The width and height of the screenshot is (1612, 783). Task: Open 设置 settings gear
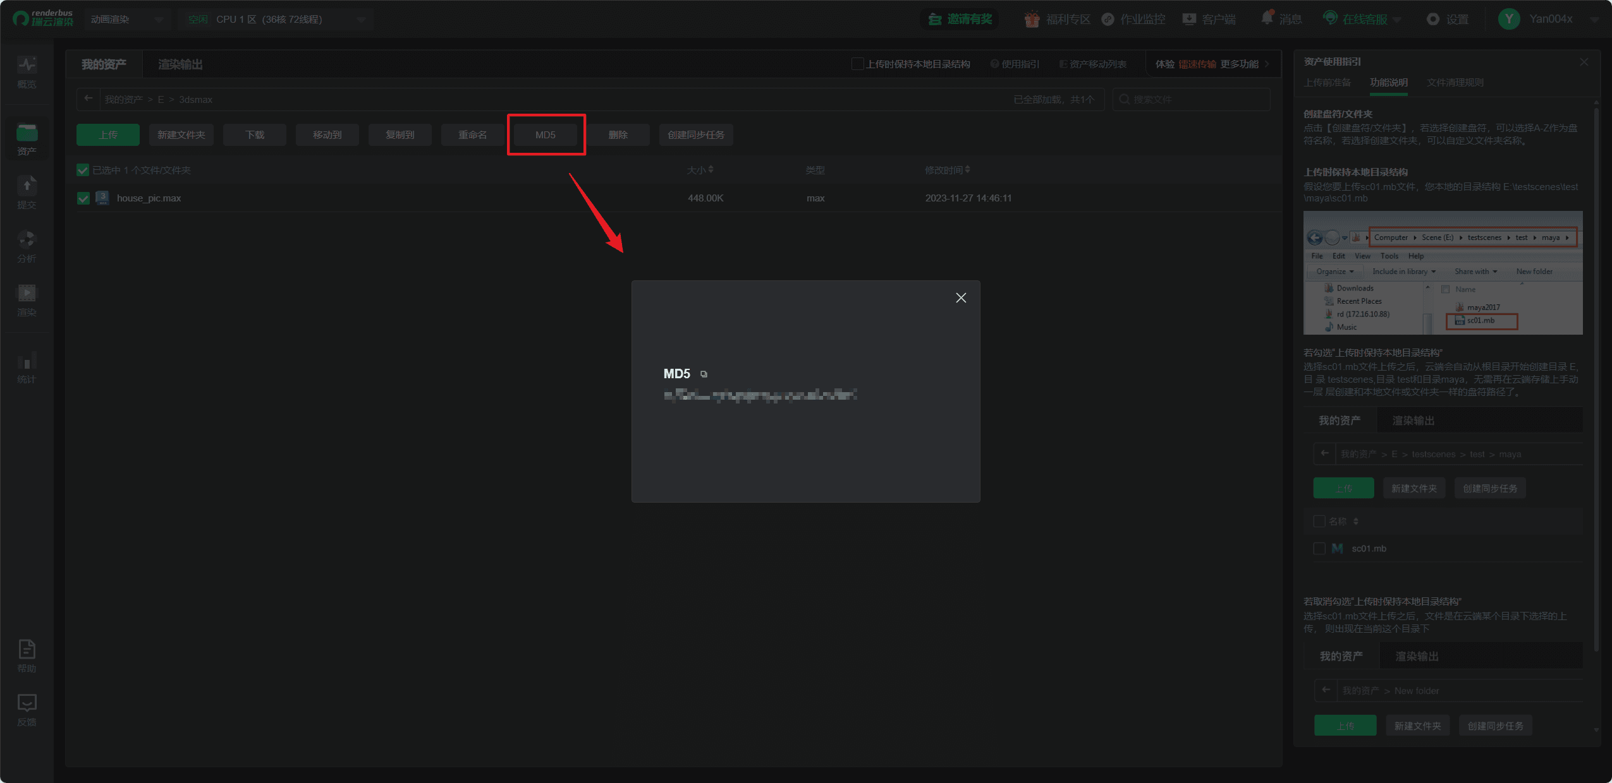pos(1447,19)
